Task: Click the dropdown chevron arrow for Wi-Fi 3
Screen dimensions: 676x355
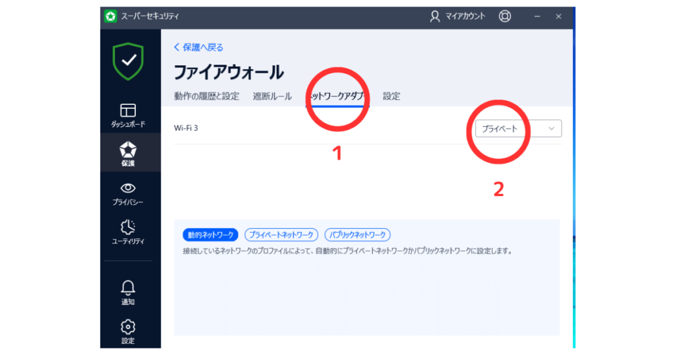Action: click(x=552, y=129)
